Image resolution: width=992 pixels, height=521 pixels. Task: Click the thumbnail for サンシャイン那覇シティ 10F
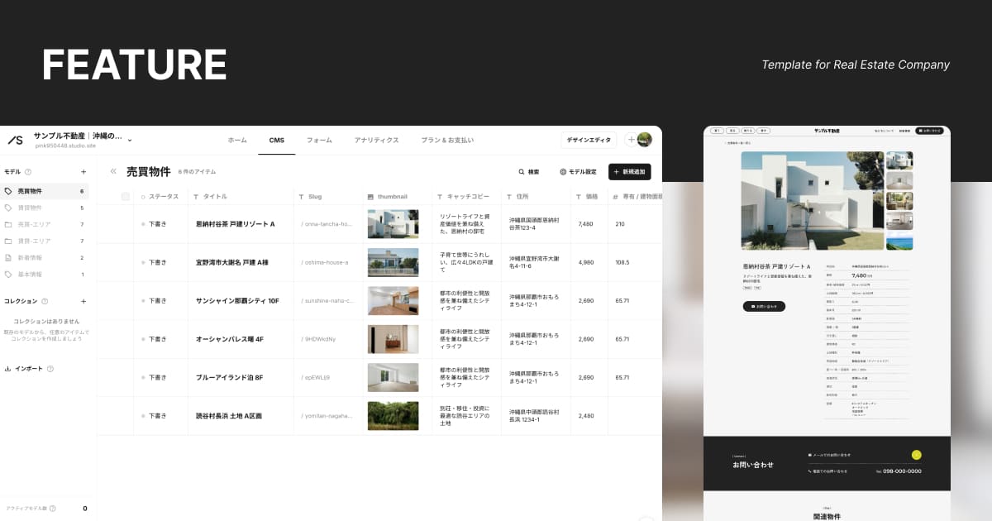point(393,300)
